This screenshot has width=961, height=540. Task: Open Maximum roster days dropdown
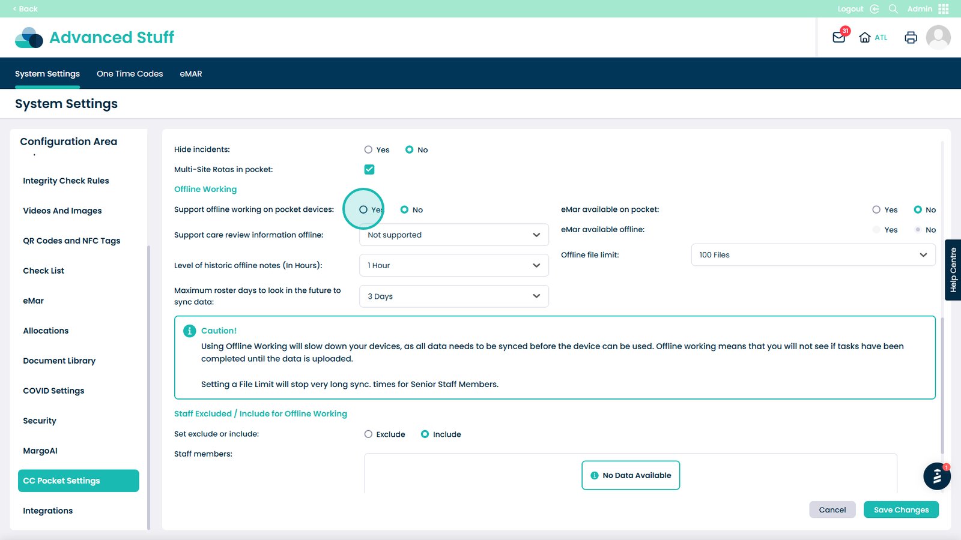pyautogui.click(x=453, y=296)
